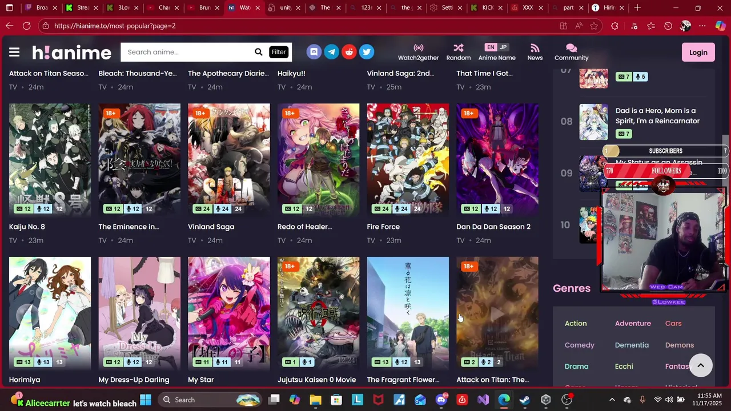The image size is (731, 411).
Task: Go back in the browser
Action: pos(9,26)
